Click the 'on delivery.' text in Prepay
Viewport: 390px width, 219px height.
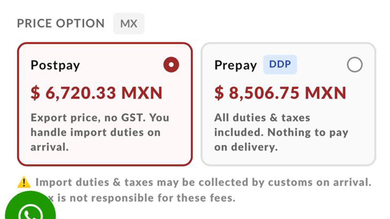click(x=246, y=147)
